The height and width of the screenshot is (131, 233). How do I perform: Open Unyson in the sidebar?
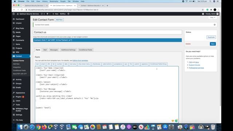pos(19,23)
